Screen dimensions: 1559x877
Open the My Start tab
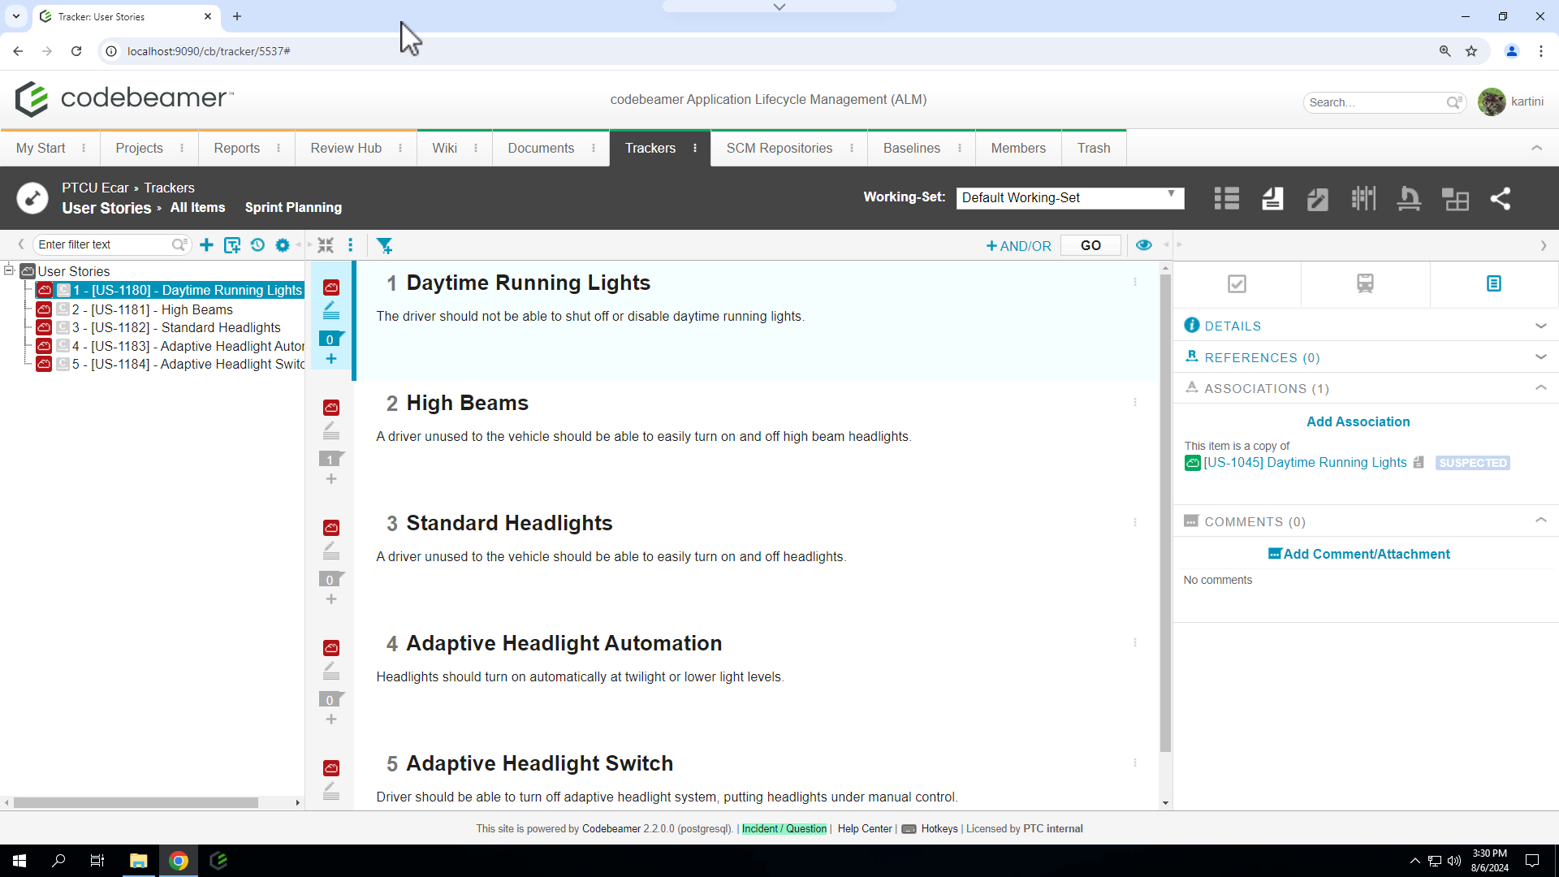[41, 149]
